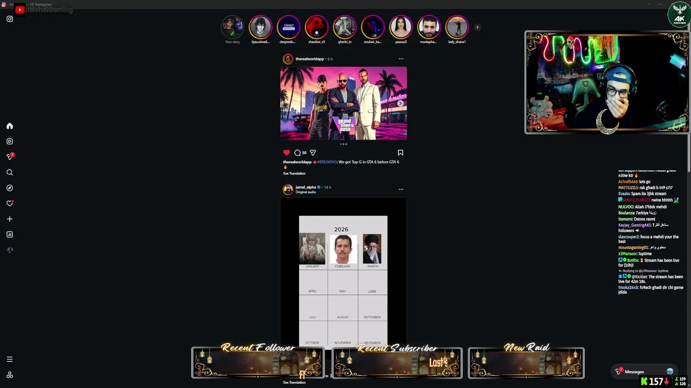Screen dimensions: 691x388
Task: Open deepweb story
Action: click(x=288, y=27)
